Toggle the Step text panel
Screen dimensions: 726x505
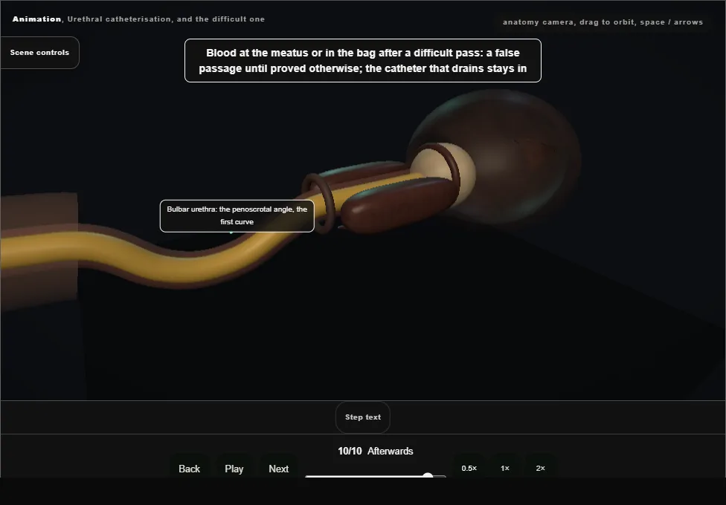pyautogui.click(x=362, y=417)
